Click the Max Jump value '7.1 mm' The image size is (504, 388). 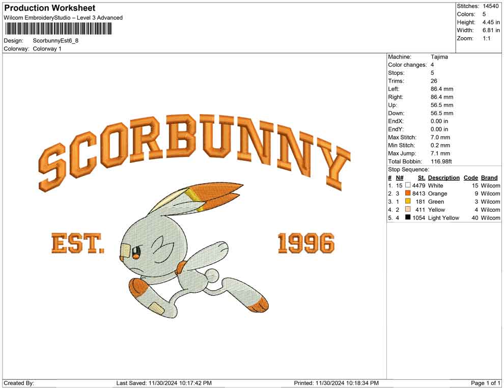[x=440, y=153]
